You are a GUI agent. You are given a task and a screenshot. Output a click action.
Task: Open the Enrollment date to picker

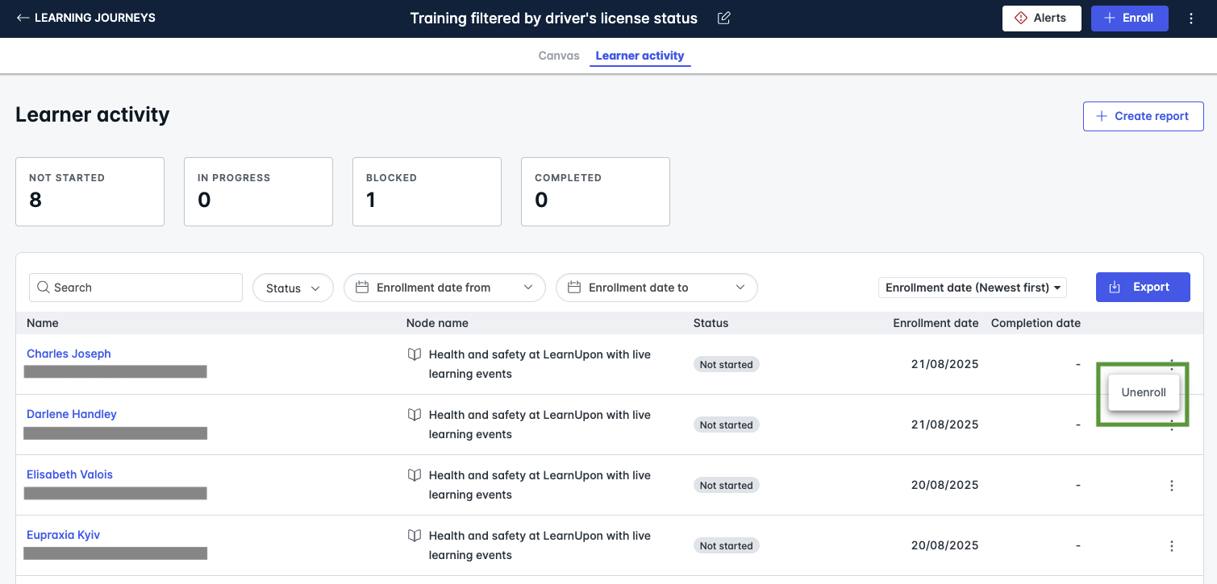click(x=656, y=288)
